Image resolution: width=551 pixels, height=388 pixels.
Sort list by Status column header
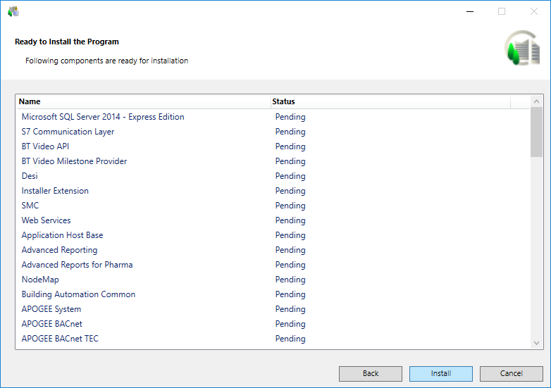click(390, 101)
